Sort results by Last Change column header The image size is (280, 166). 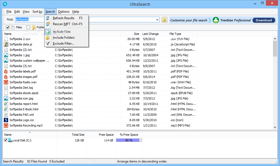155,34
